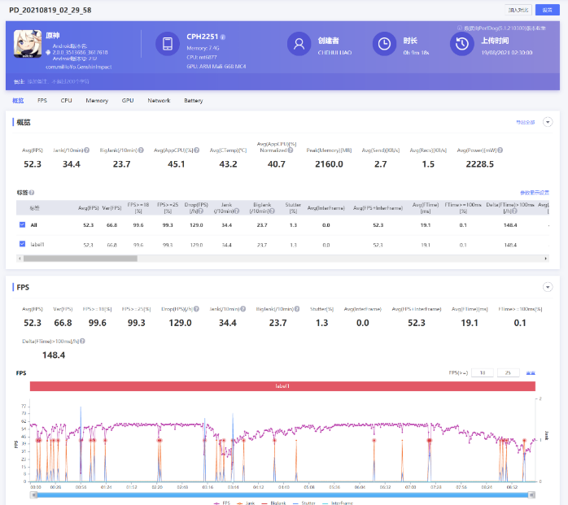Click the creator user profile icon
The image size is (568, 505).
pyautogui.click(x=299, y=44)
